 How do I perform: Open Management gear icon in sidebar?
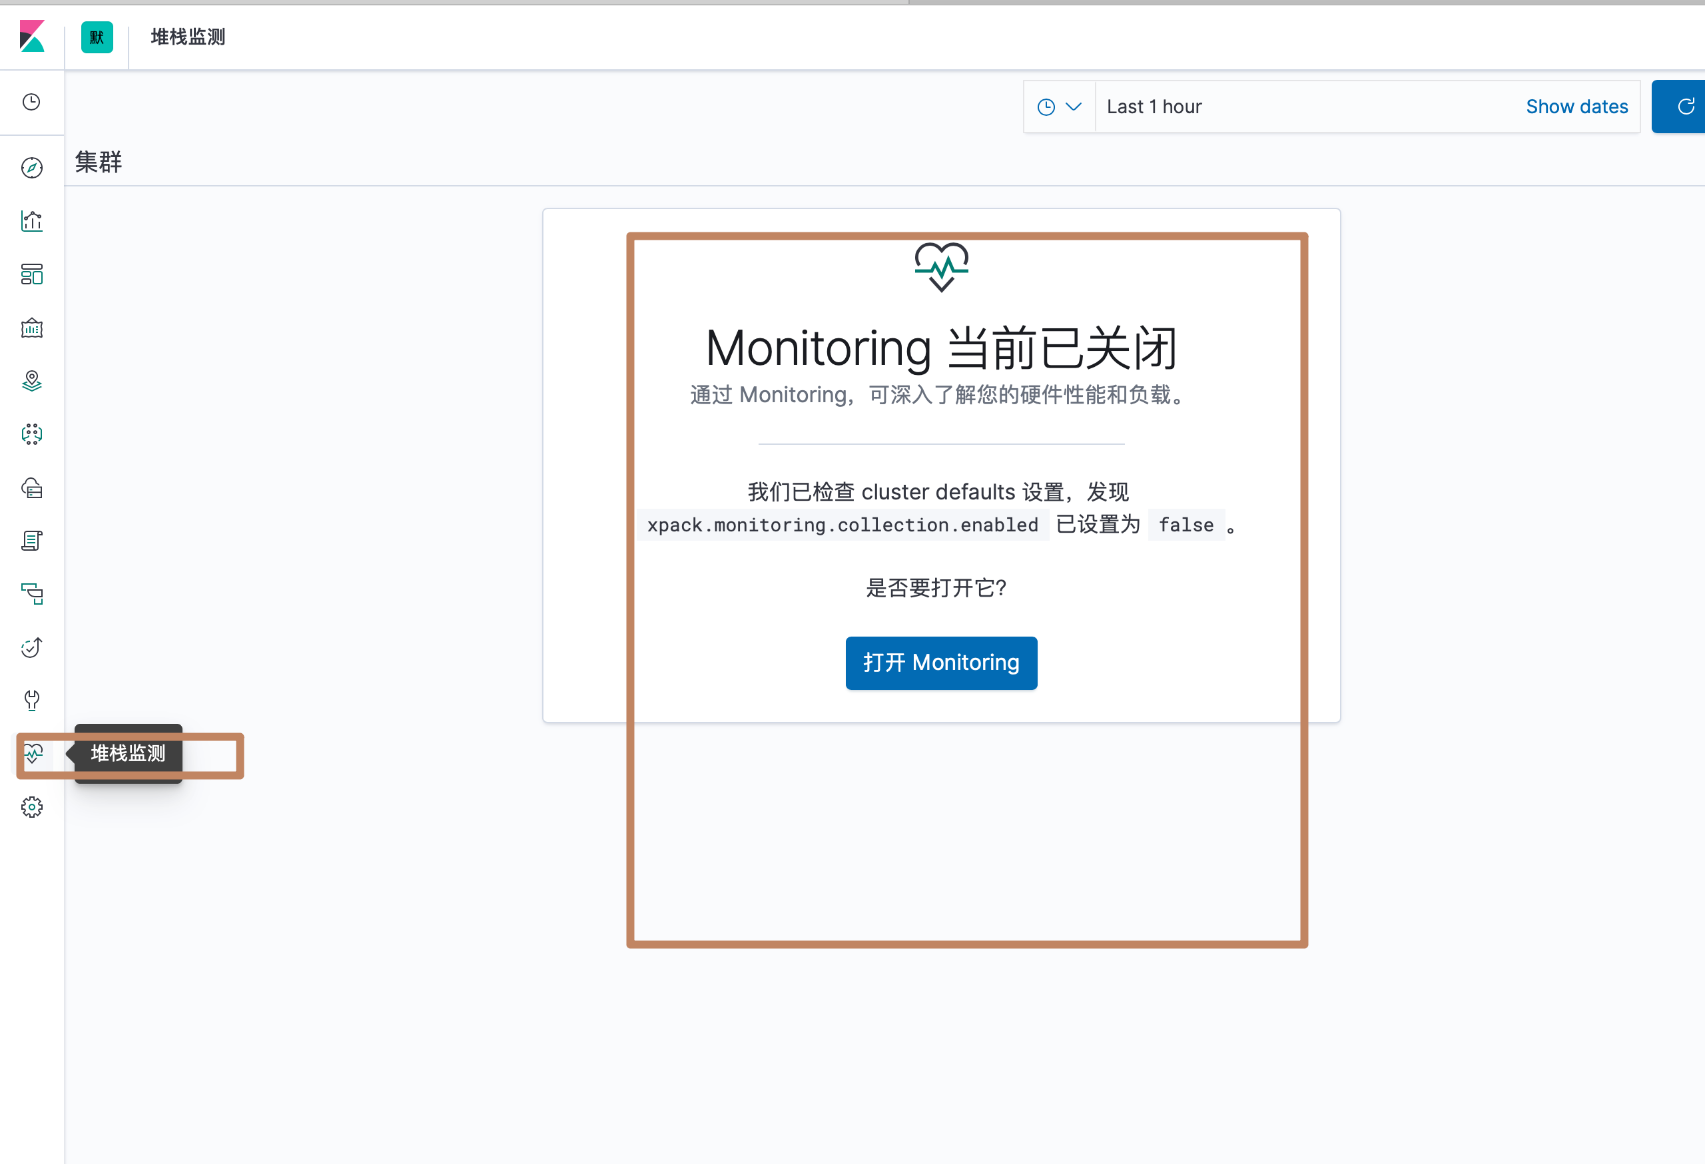point(31,807)
